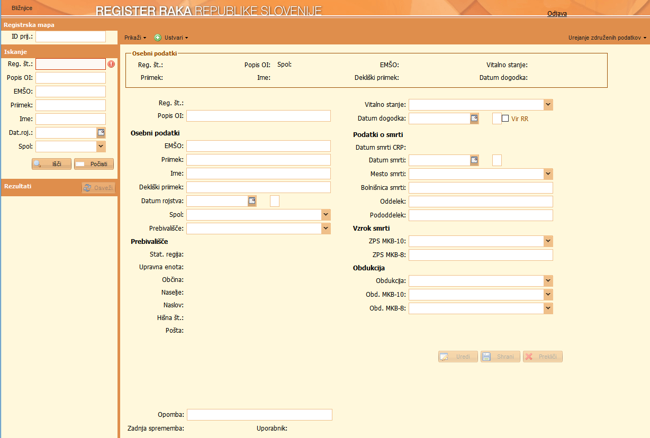Tick the Vir RR checkbox
The width and height of the screenshot is (650, 438).
coord(505,118)
